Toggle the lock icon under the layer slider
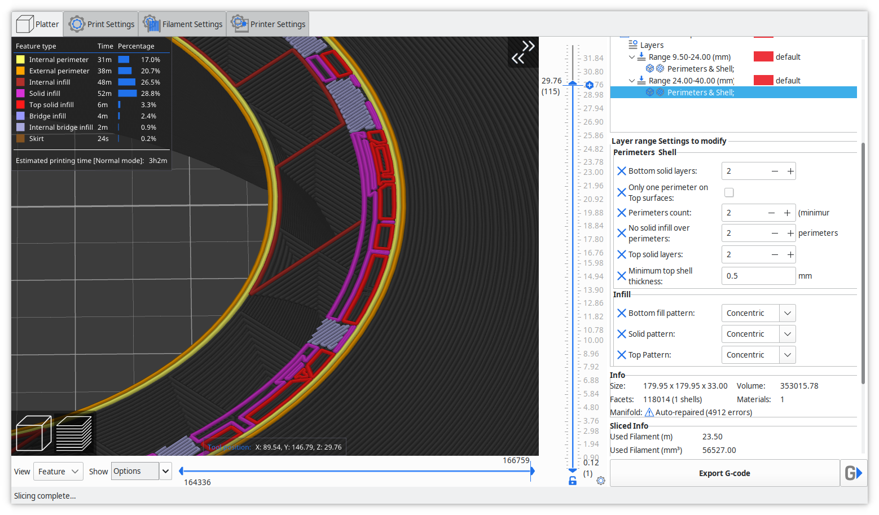 (573, 481)
